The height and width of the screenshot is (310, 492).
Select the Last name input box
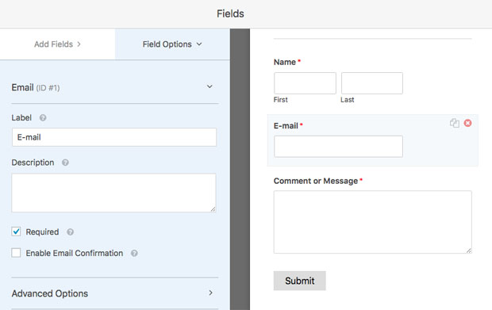click(372, 83)
